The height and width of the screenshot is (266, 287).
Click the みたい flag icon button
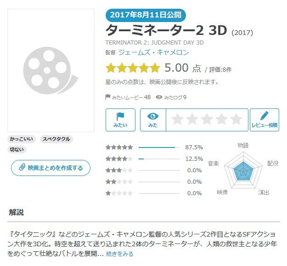[x=120, y=120]
